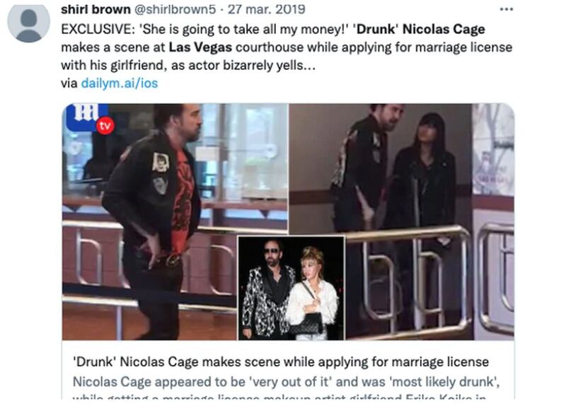Image resolution: width=566 pixels, height=406 pixels.
Task: Click the bold 'Drunk' word in tweet
Action: 376,29
